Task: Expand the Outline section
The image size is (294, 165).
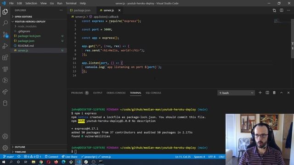Action: click(39, 147)
